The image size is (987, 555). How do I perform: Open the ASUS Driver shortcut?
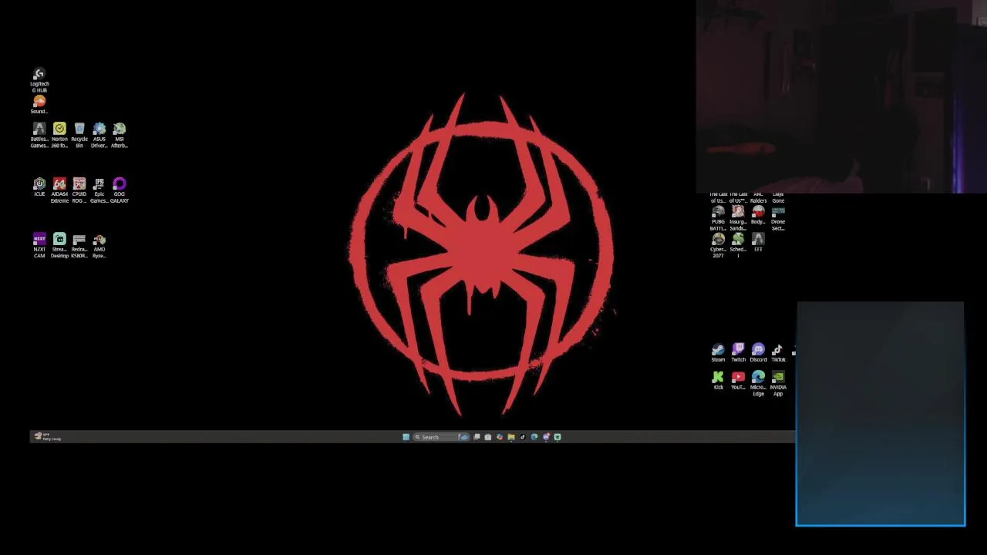coord(99,135)
